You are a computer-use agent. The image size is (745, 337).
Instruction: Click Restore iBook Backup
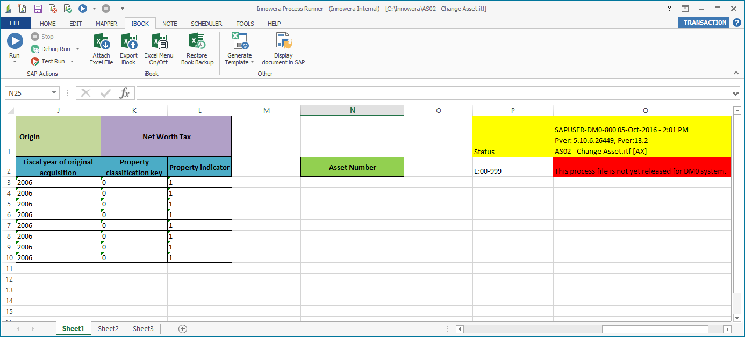click(x=197, y=48)
